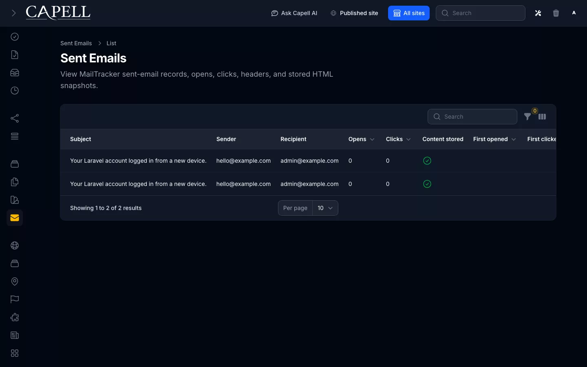Open the trash bin icon in top bar
Image resolution: width=587 pixels, height=367 pixels.
[556, 13]
